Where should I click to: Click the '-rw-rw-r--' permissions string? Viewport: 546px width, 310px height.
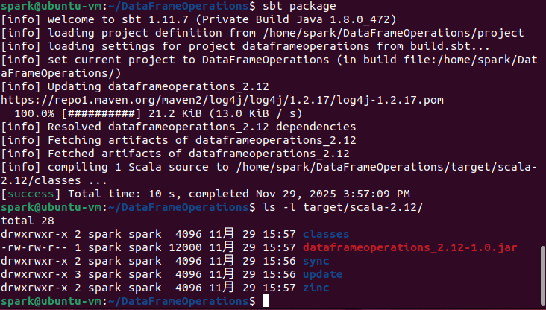pos(34,247)
